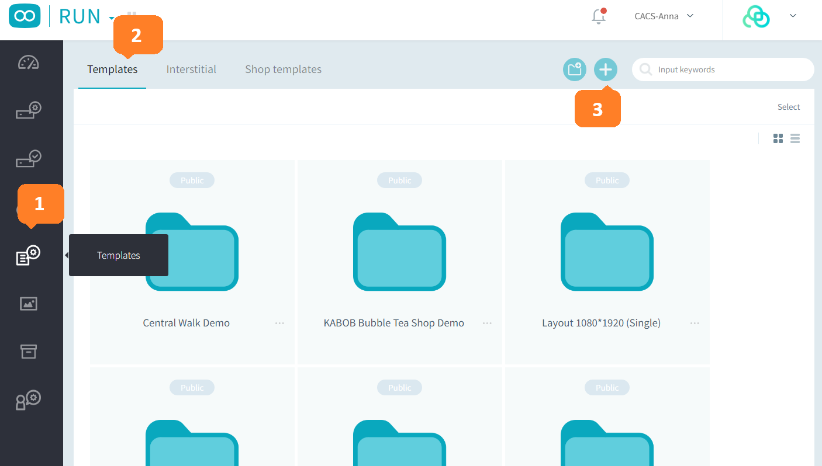Click the Layout 1080*1920 (Single) name
The height and width of the screenshot is (466, 822).
point(602,323)
